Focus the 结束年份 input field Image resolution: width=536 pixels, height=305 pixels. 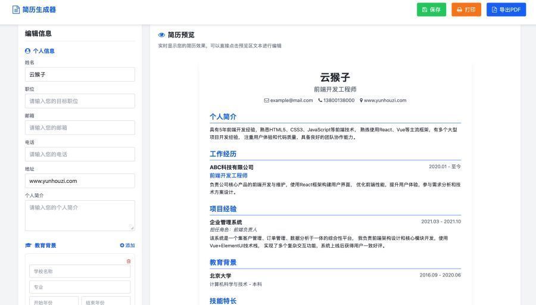coord(106,301)
